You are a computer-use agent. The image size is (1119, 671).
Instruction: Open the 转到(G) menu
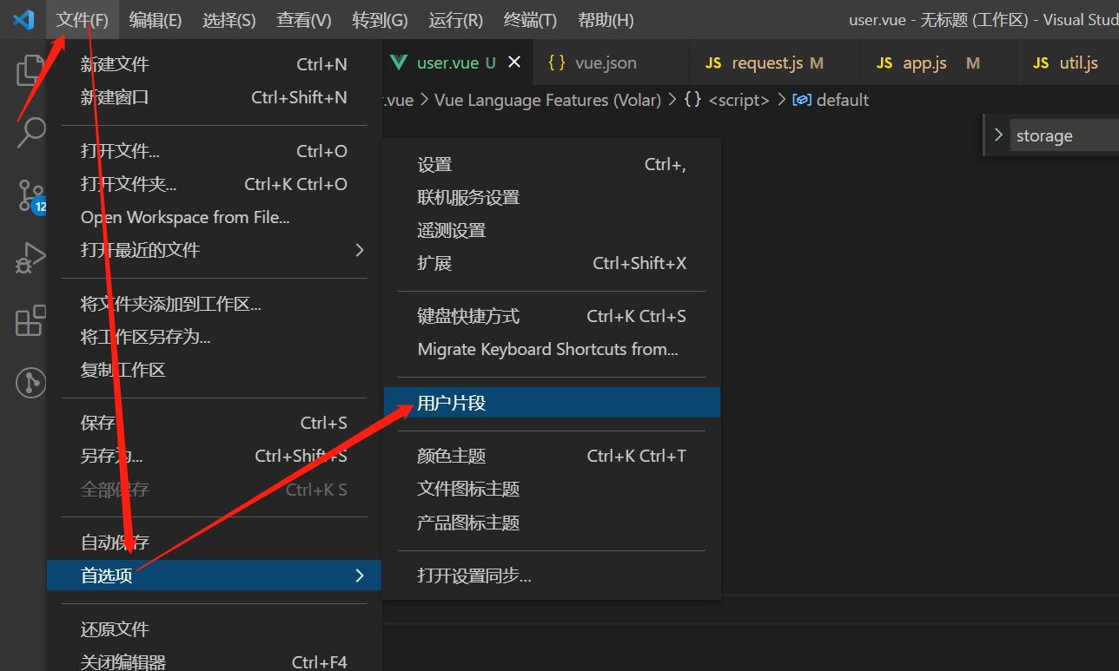tap(381, 20)
